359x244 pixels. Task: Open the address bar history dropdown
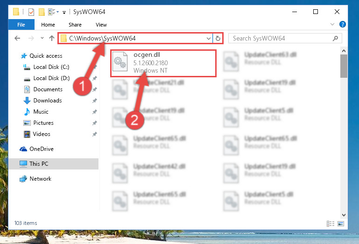click(x=209, y=38)
